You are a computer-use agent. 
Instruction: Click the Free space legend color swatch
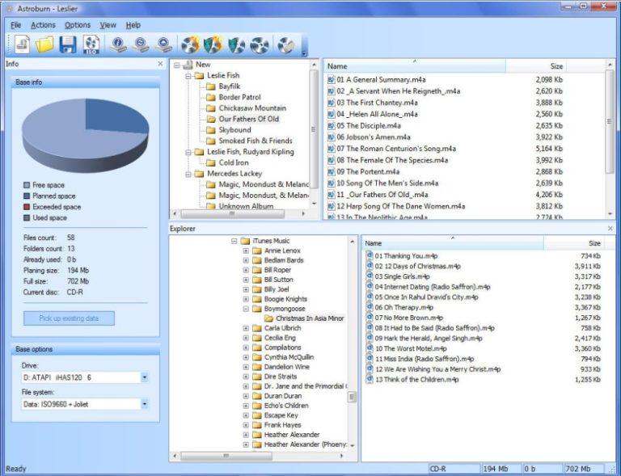point(27,185)
